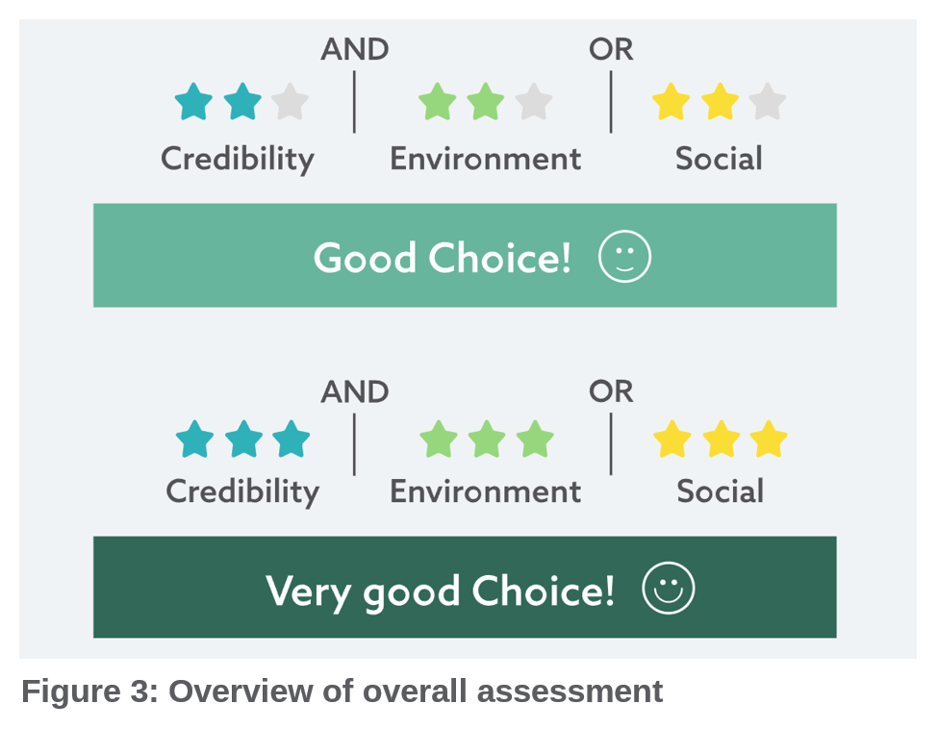Click the smiley face beside Very good Choice!
Screen dimensions: 938x729
click(x=668, y=589)
